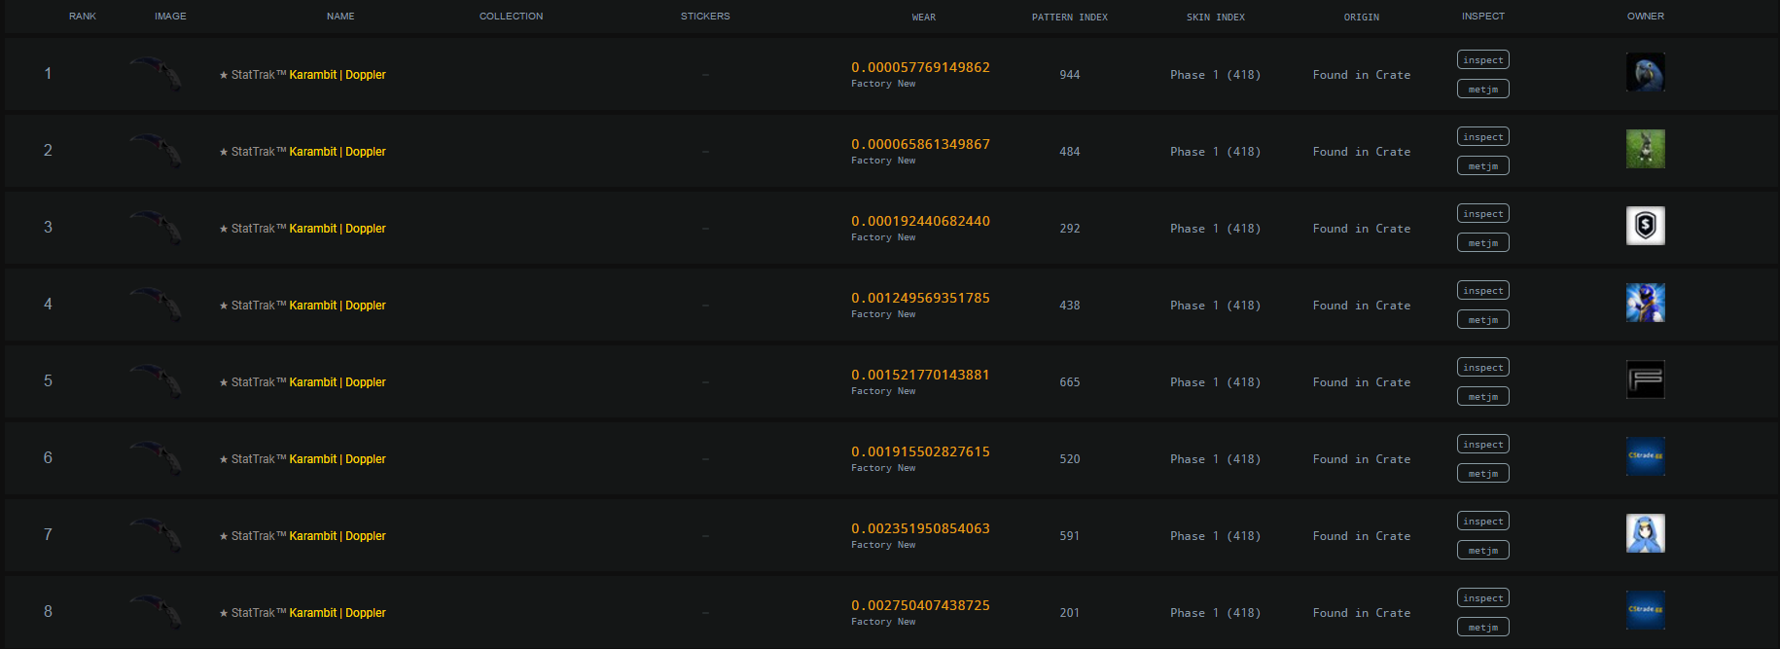Viewport: 1780px width, 649px height.
Task: Click the inspect button for pattern 292
Action: pos(1482,214)
